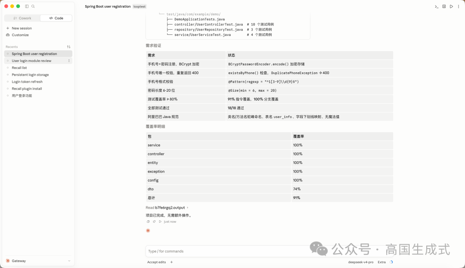The height and width of the screenshot is (268, 465).
Task: Click the dto package row
Action: click(269, 189)
